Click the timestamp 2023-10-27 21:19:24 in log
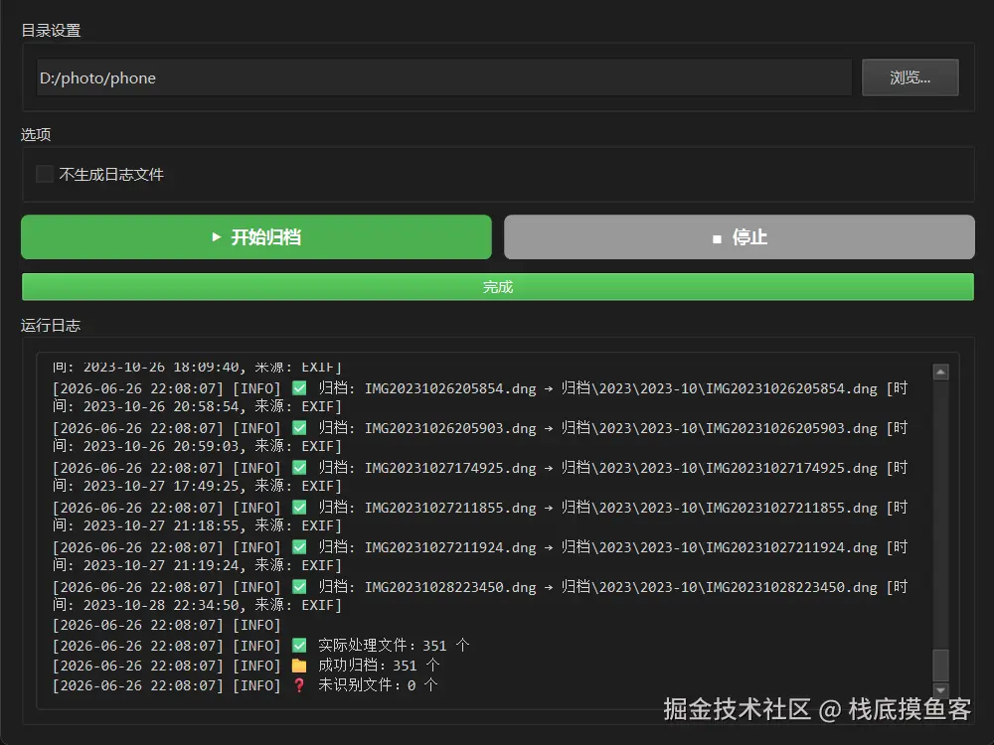Image resolution: width=994 pixels, height=745 pixels. [161, 565]
